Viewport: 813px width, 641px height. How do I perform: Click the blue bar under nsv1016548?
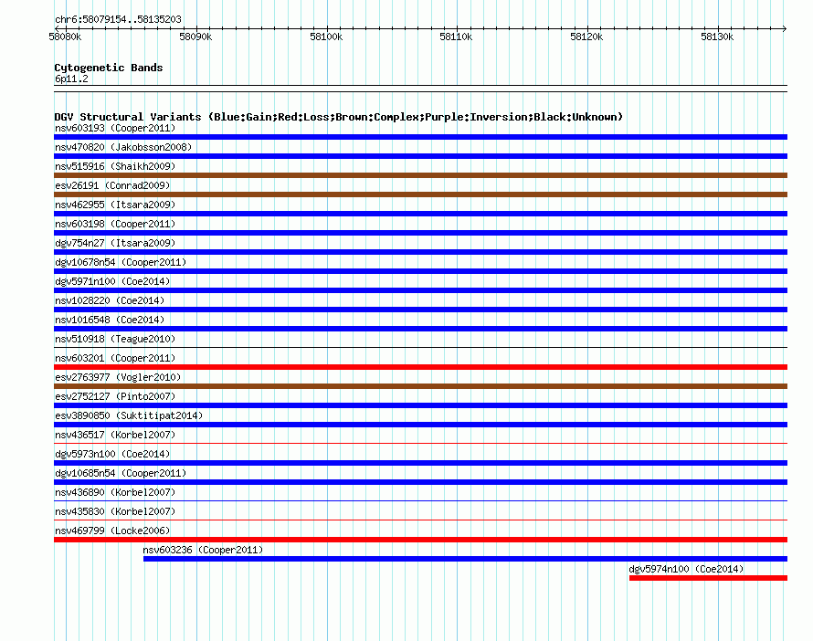tap(420, 329)
